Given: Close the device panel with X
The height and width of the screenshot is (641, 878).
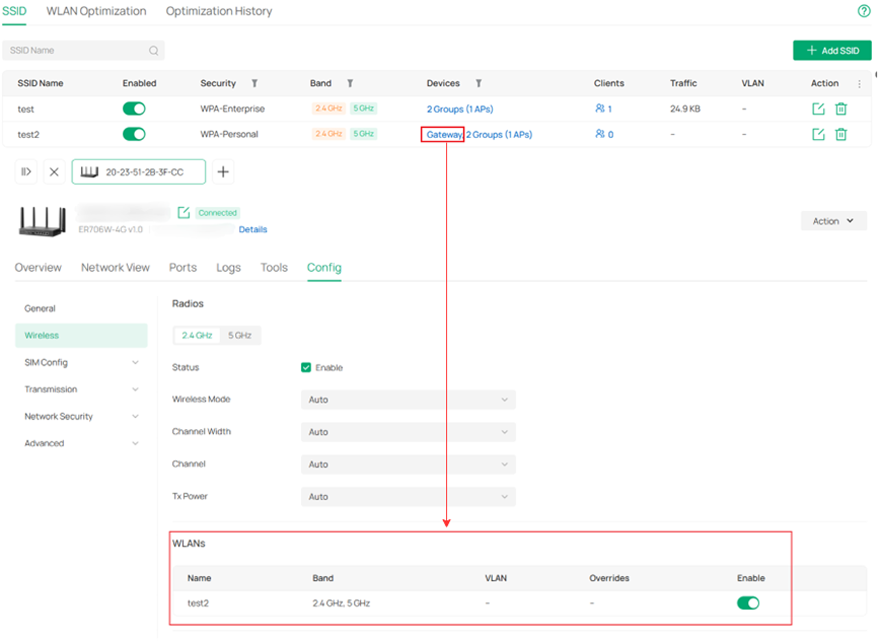Looking at the screenshot, I should [x=54, y=172].
